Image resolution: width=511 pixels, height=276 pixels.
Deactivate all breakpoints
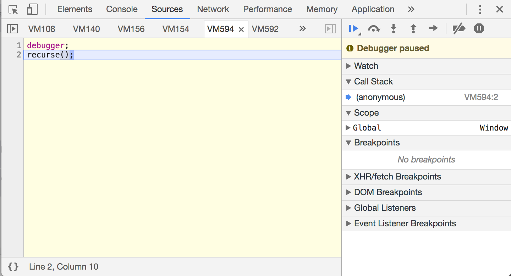tap(459, 29)
